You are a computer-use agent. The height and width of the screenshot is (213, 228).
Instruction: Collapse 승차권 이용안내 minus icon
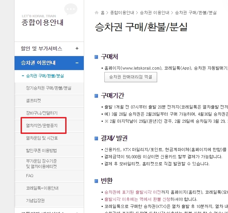[x=77, y=63]
